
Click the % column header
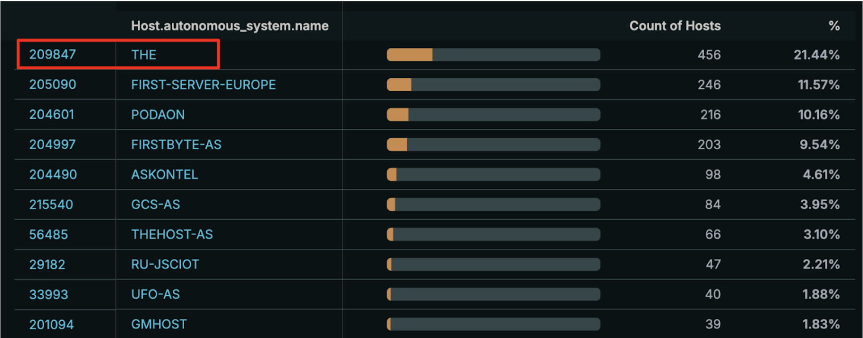pyautogui.click(x=834, y=26)
